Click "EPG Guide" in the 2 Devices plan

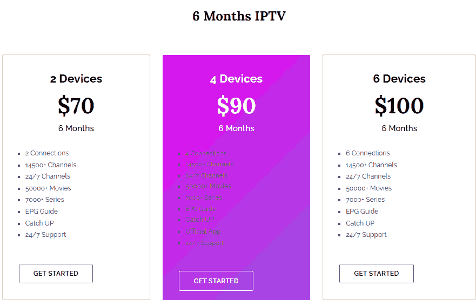42,212
